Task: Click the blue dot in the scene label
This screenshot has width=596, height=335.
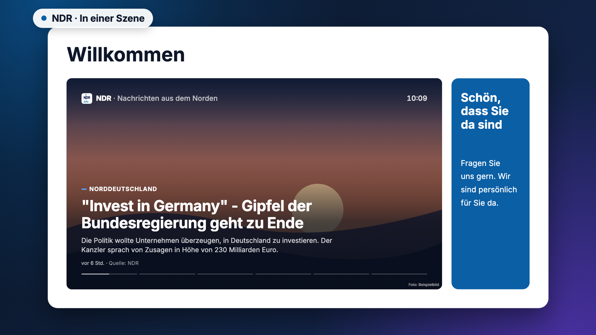Action: tap(44, 18)
